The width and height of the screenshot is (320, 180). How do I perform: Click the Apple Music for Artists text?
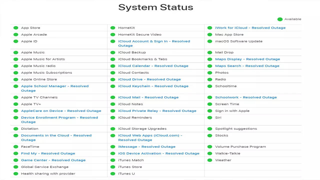(x=43, y=59)
